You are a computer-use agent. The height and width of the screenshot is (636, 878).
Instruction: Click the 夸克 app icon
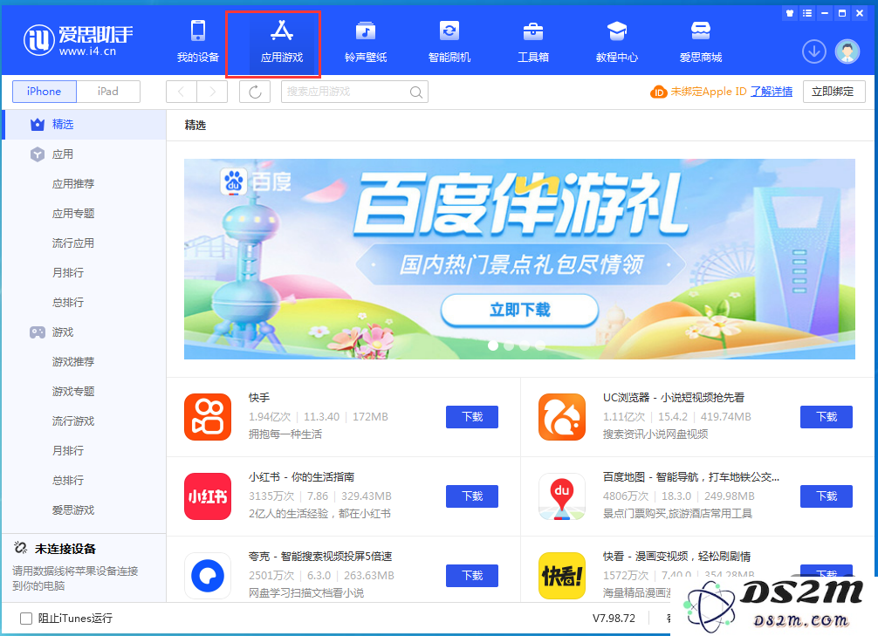click(x=208, y=576)
